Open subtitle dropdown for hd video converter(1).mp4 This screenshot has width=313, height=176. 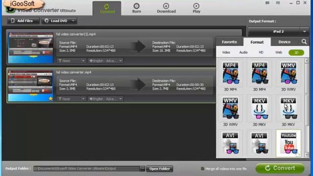point(71,61)
